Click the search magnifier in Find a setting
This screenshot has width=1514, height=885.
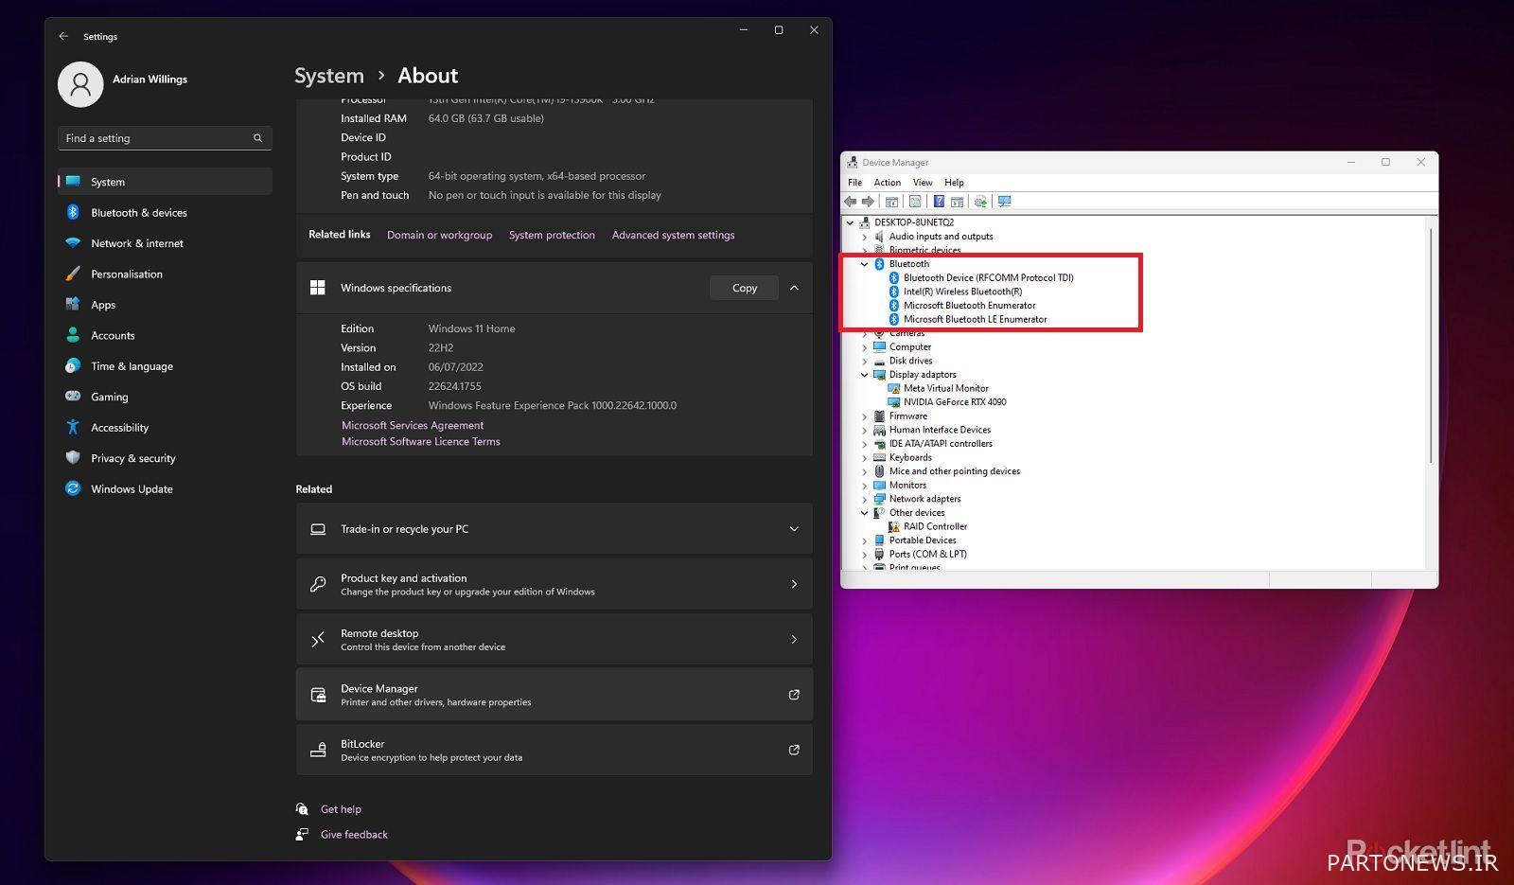point(257,138)
